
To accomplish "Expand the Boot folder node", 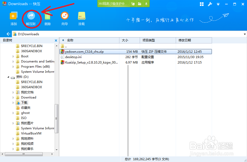I will coord(13,56).
